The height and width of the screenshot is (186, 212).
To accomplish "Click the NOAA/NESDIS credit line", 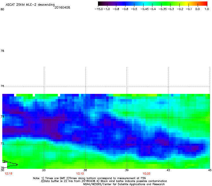I will [124, 184].
